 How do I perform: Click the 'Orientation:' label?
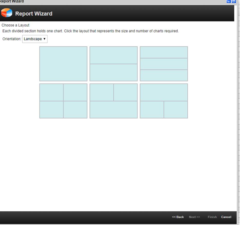click(12, 39)
